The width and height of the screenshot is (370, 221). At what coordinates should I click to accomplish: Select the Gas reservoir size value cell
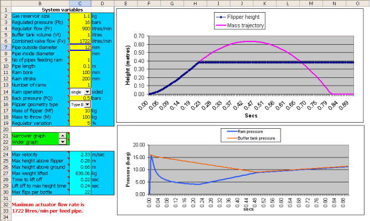click(80, 17)
